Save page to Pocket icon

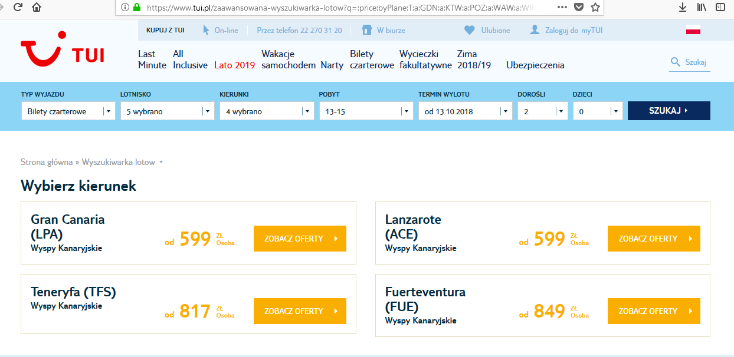pyautogui.click(x=579, y=8)
